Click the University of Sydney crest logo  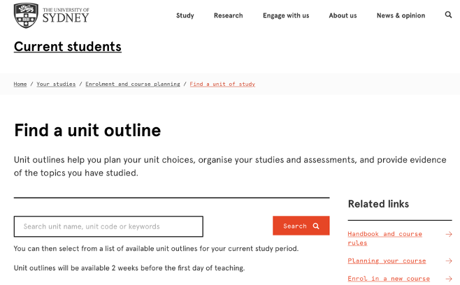(x=26, y=15)
